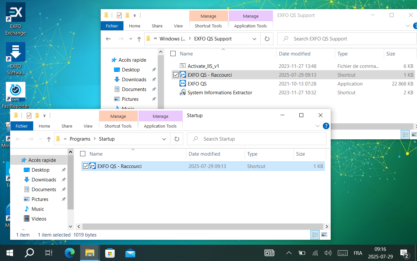Sort by Size column in EXFO QS Support window
This screenshot has height=261, width=417.
pyautogui.click(x=391, y=54)
